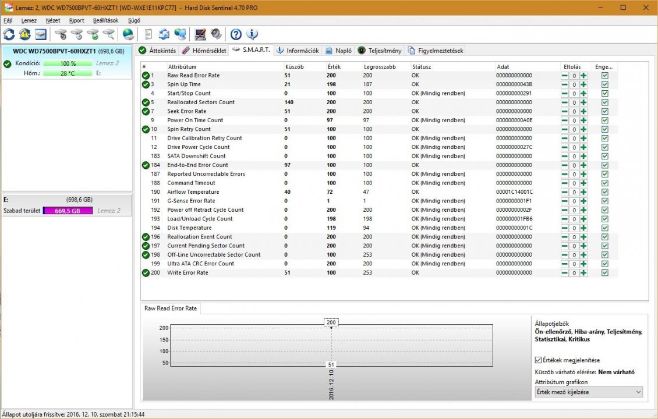The height and width of the screenshot is (419, 658).
Task: Decrease offset with minus for G-Sense Error Rate
Action: (x=565, y=201)
